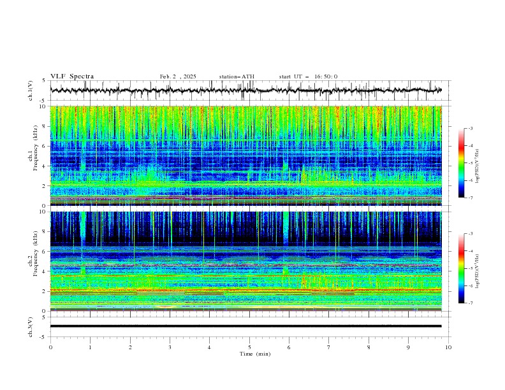Click the ch.3 flat black waveform trace

(x=246, y=326)
